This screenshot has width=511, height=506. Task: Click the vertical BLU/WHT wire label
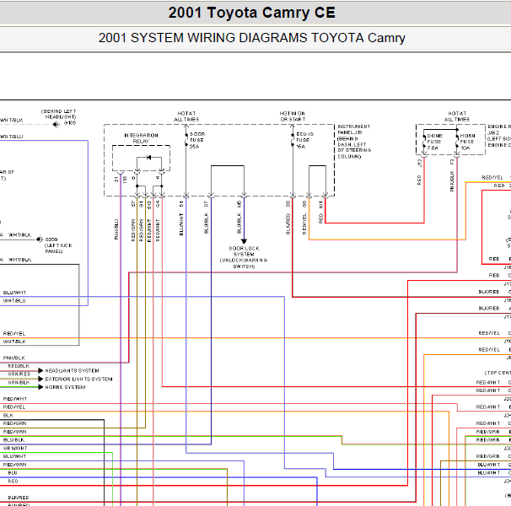(x=181, y=224)
